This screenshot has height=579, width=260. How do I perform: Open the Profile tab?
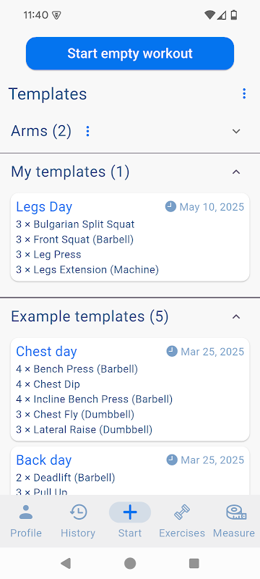26,520
